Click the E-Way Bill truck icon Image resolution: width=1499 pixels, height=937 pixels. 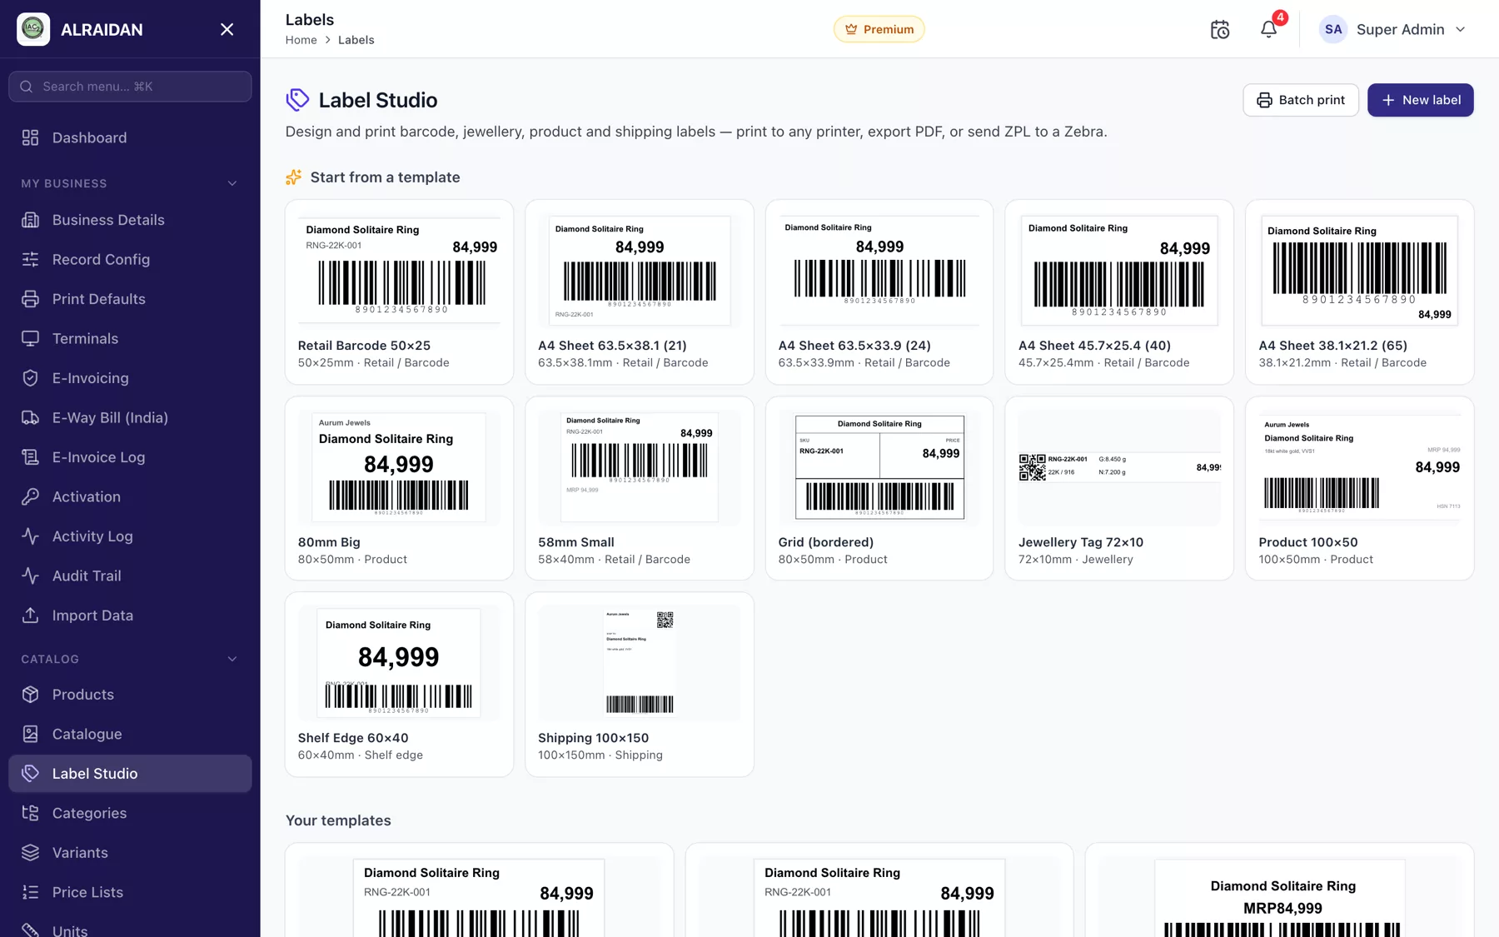point(30,417)
